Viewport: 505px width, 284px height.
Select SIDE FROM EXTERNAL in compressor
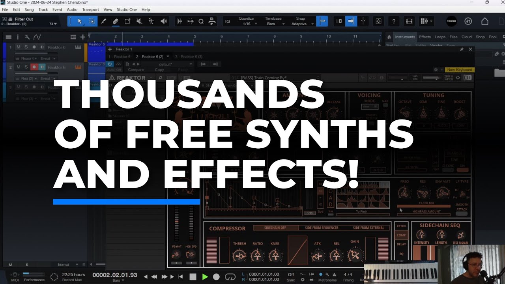tap(368, 228)
